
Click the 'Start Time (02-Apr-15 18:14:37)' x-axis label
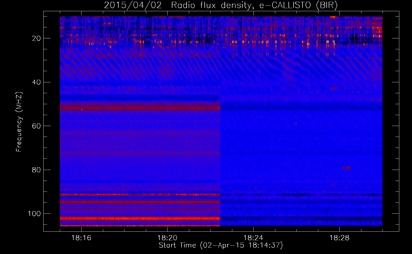click(221, 245)
